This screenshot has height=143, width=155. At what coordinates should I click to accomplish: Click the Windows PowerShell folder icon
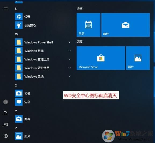(x=19, y=42)
